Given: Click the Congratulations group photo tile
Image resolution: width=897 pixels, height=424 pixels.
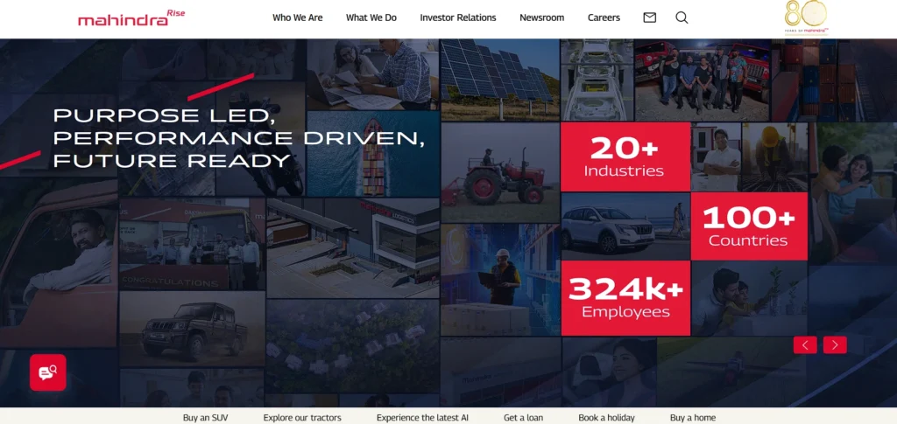Looking at the screenshot, I should tap(192, 244).
